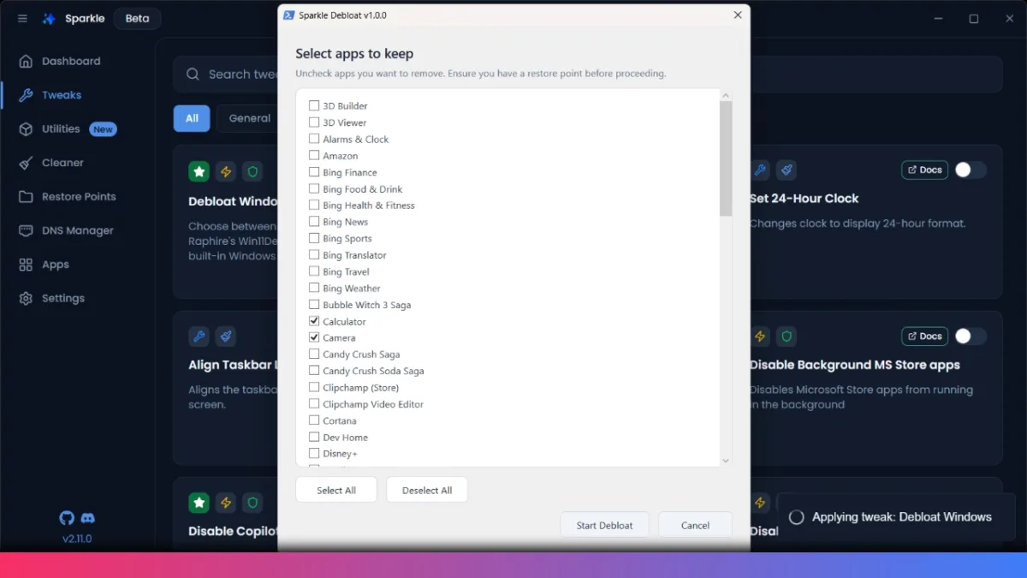Select the Tweaks sidebar item
Viewport: 1027px width, 578px height.
(x=62, y=95)
